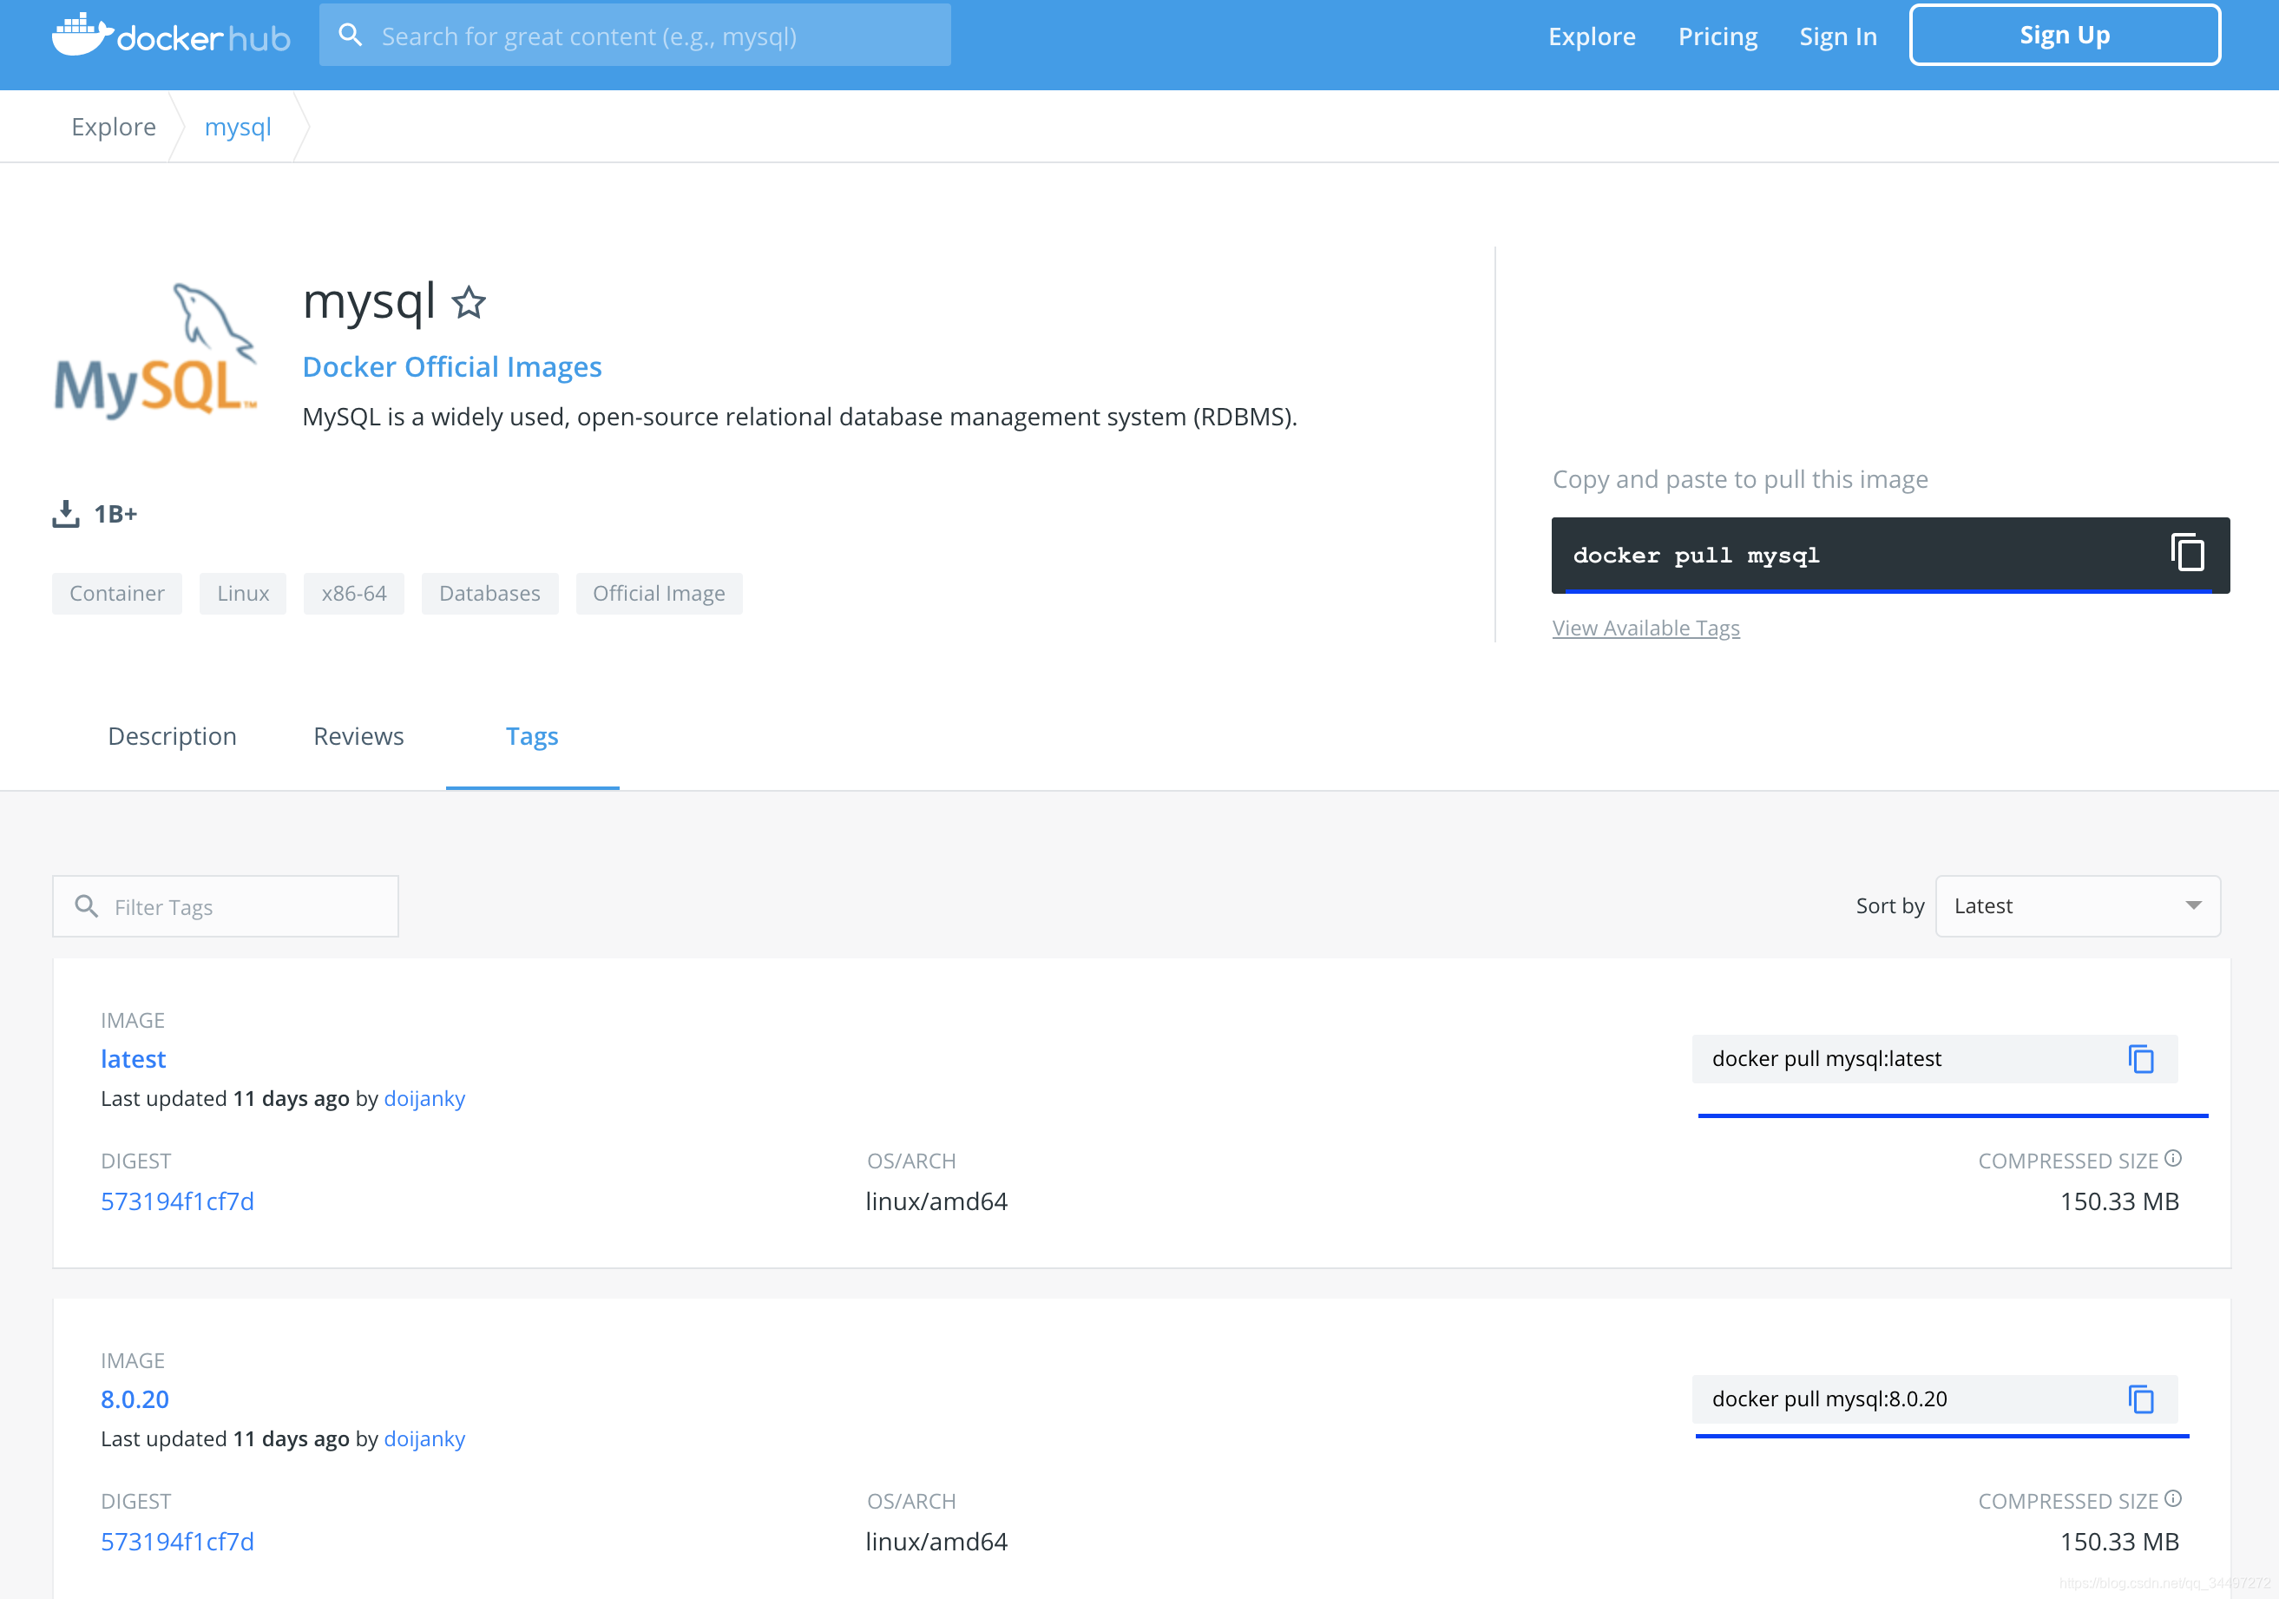Click the MySQL dolphin logo image
The image size is (2279, 1599).
154,352
